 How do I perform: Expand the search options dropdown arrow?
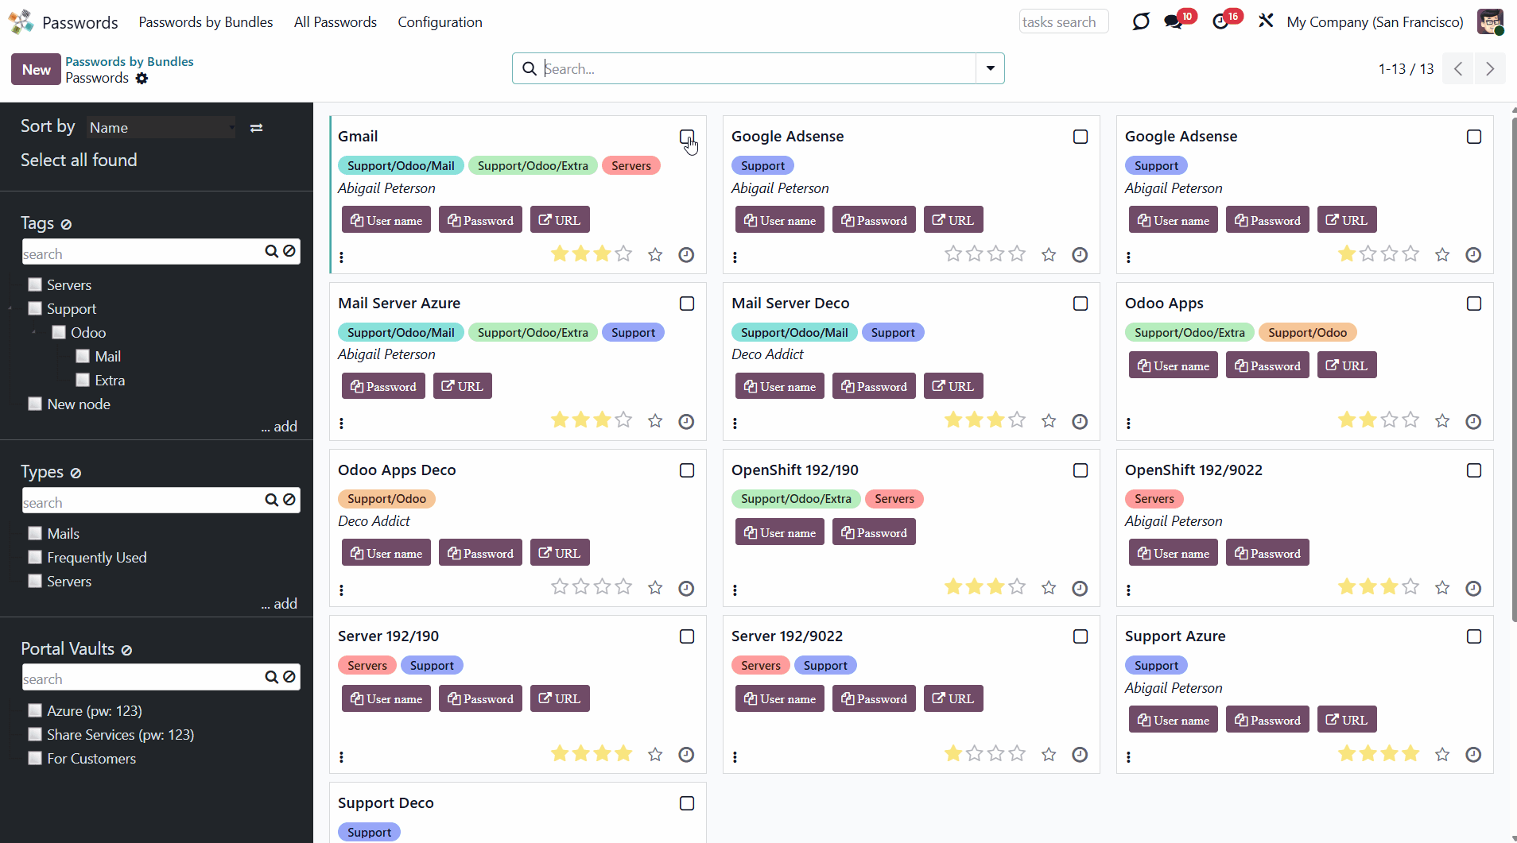coord(990,68)
